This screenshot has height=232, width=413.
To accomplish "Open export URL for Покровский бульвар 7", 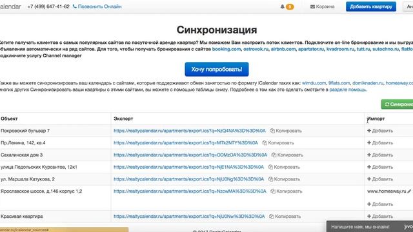I will coord(190,131).
